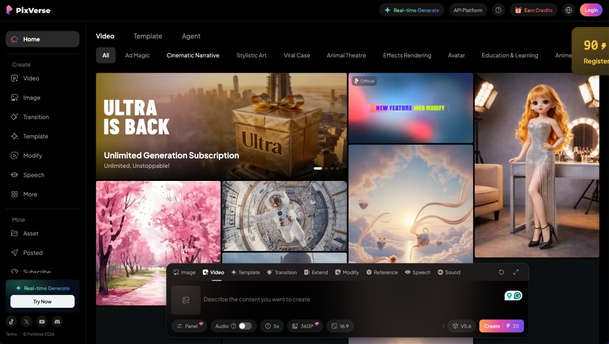
Task: Expand the prompt panel to fullscreen
Action: point(516,272)
